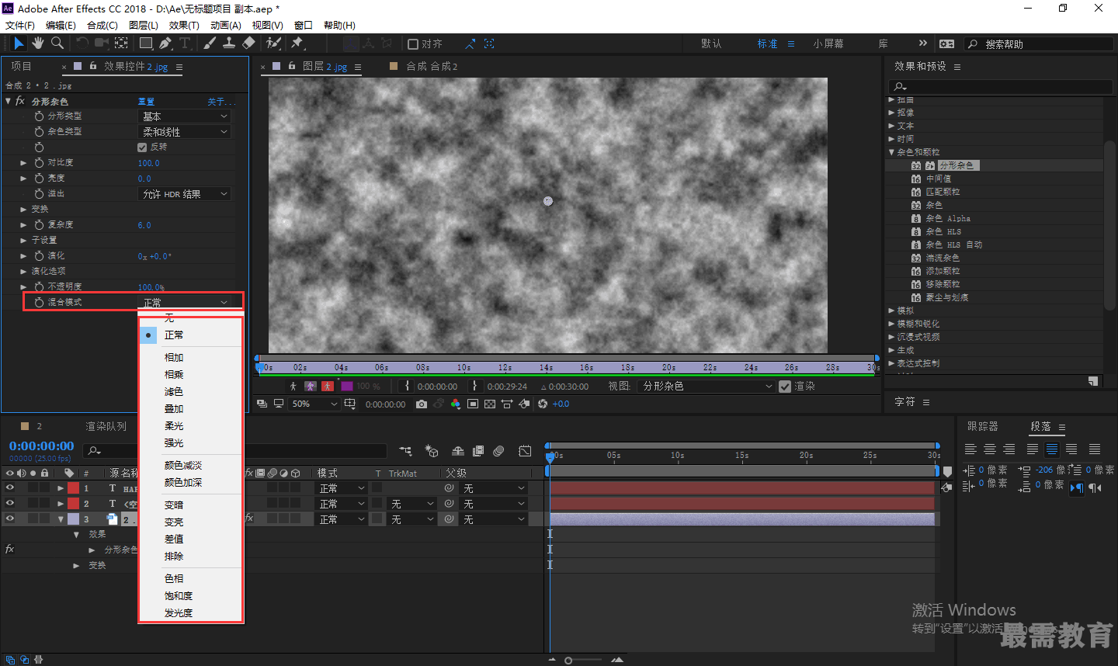The image size is (1118, 666).
Task: Switch to the 渲染队列 tab
Action: click(x=106, y=426)
